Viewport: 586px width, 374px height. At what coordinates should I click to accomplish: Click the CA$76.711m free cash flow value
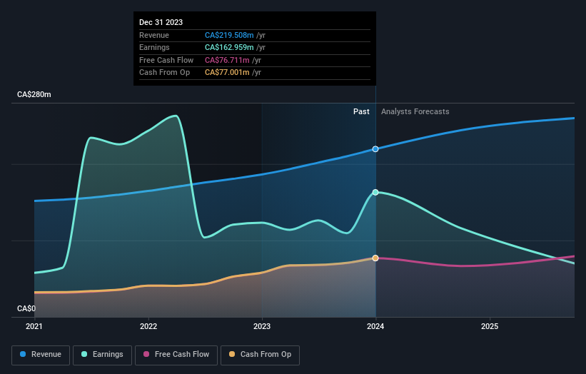227,60
